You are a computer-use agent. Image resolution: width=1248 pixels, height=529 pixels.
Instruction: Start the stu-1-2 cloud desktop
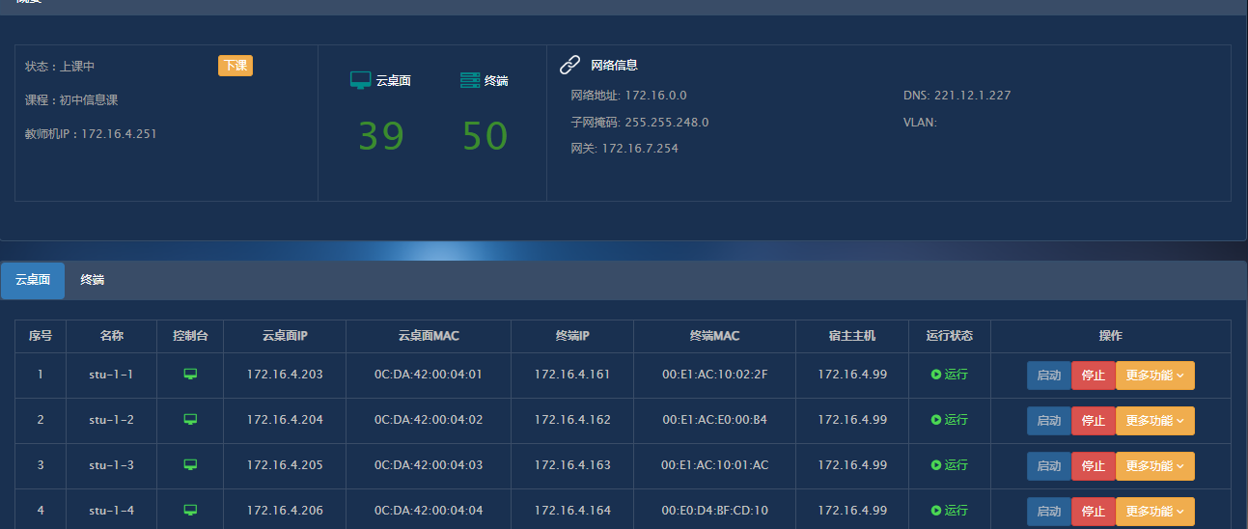click(1048, 421)
